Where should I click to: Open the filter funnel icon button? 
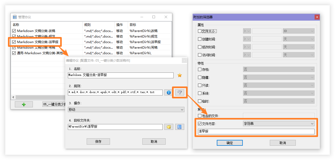tap(180, 92)
